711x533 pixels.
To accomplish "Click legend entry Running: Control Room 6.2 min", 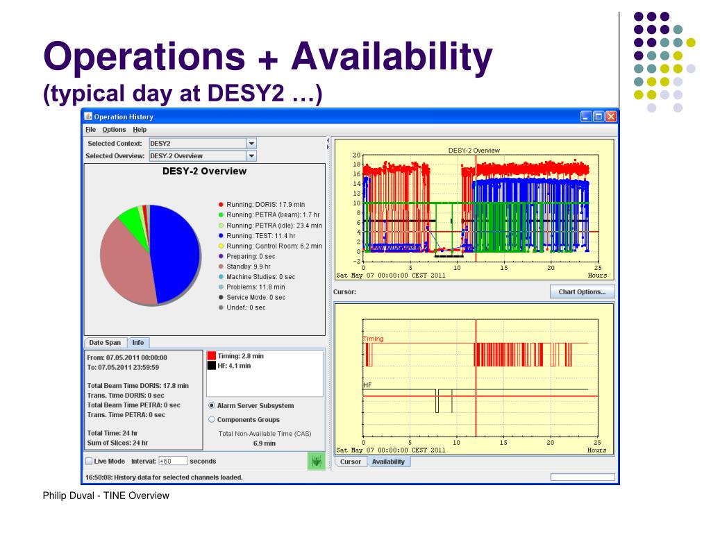I will coord(270,246).
